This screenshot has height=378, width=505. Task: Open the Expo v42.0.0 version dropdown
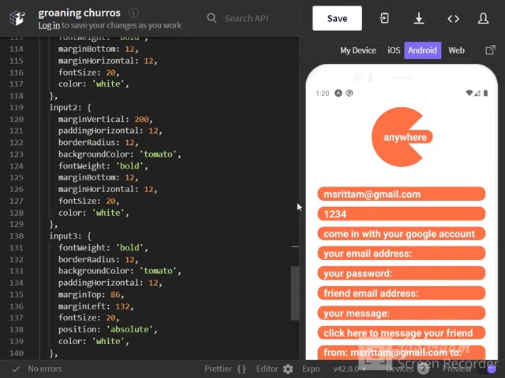[349, 369]
